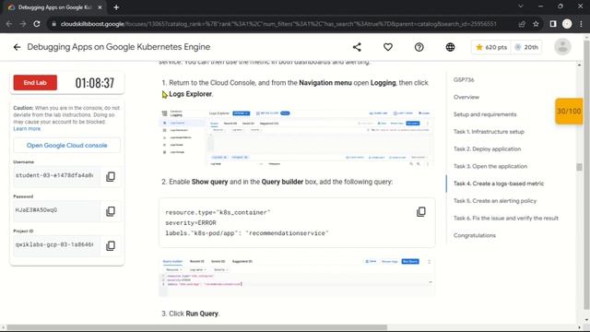
Task: Bookmark this page with star icon
Action: click(536, 24)
